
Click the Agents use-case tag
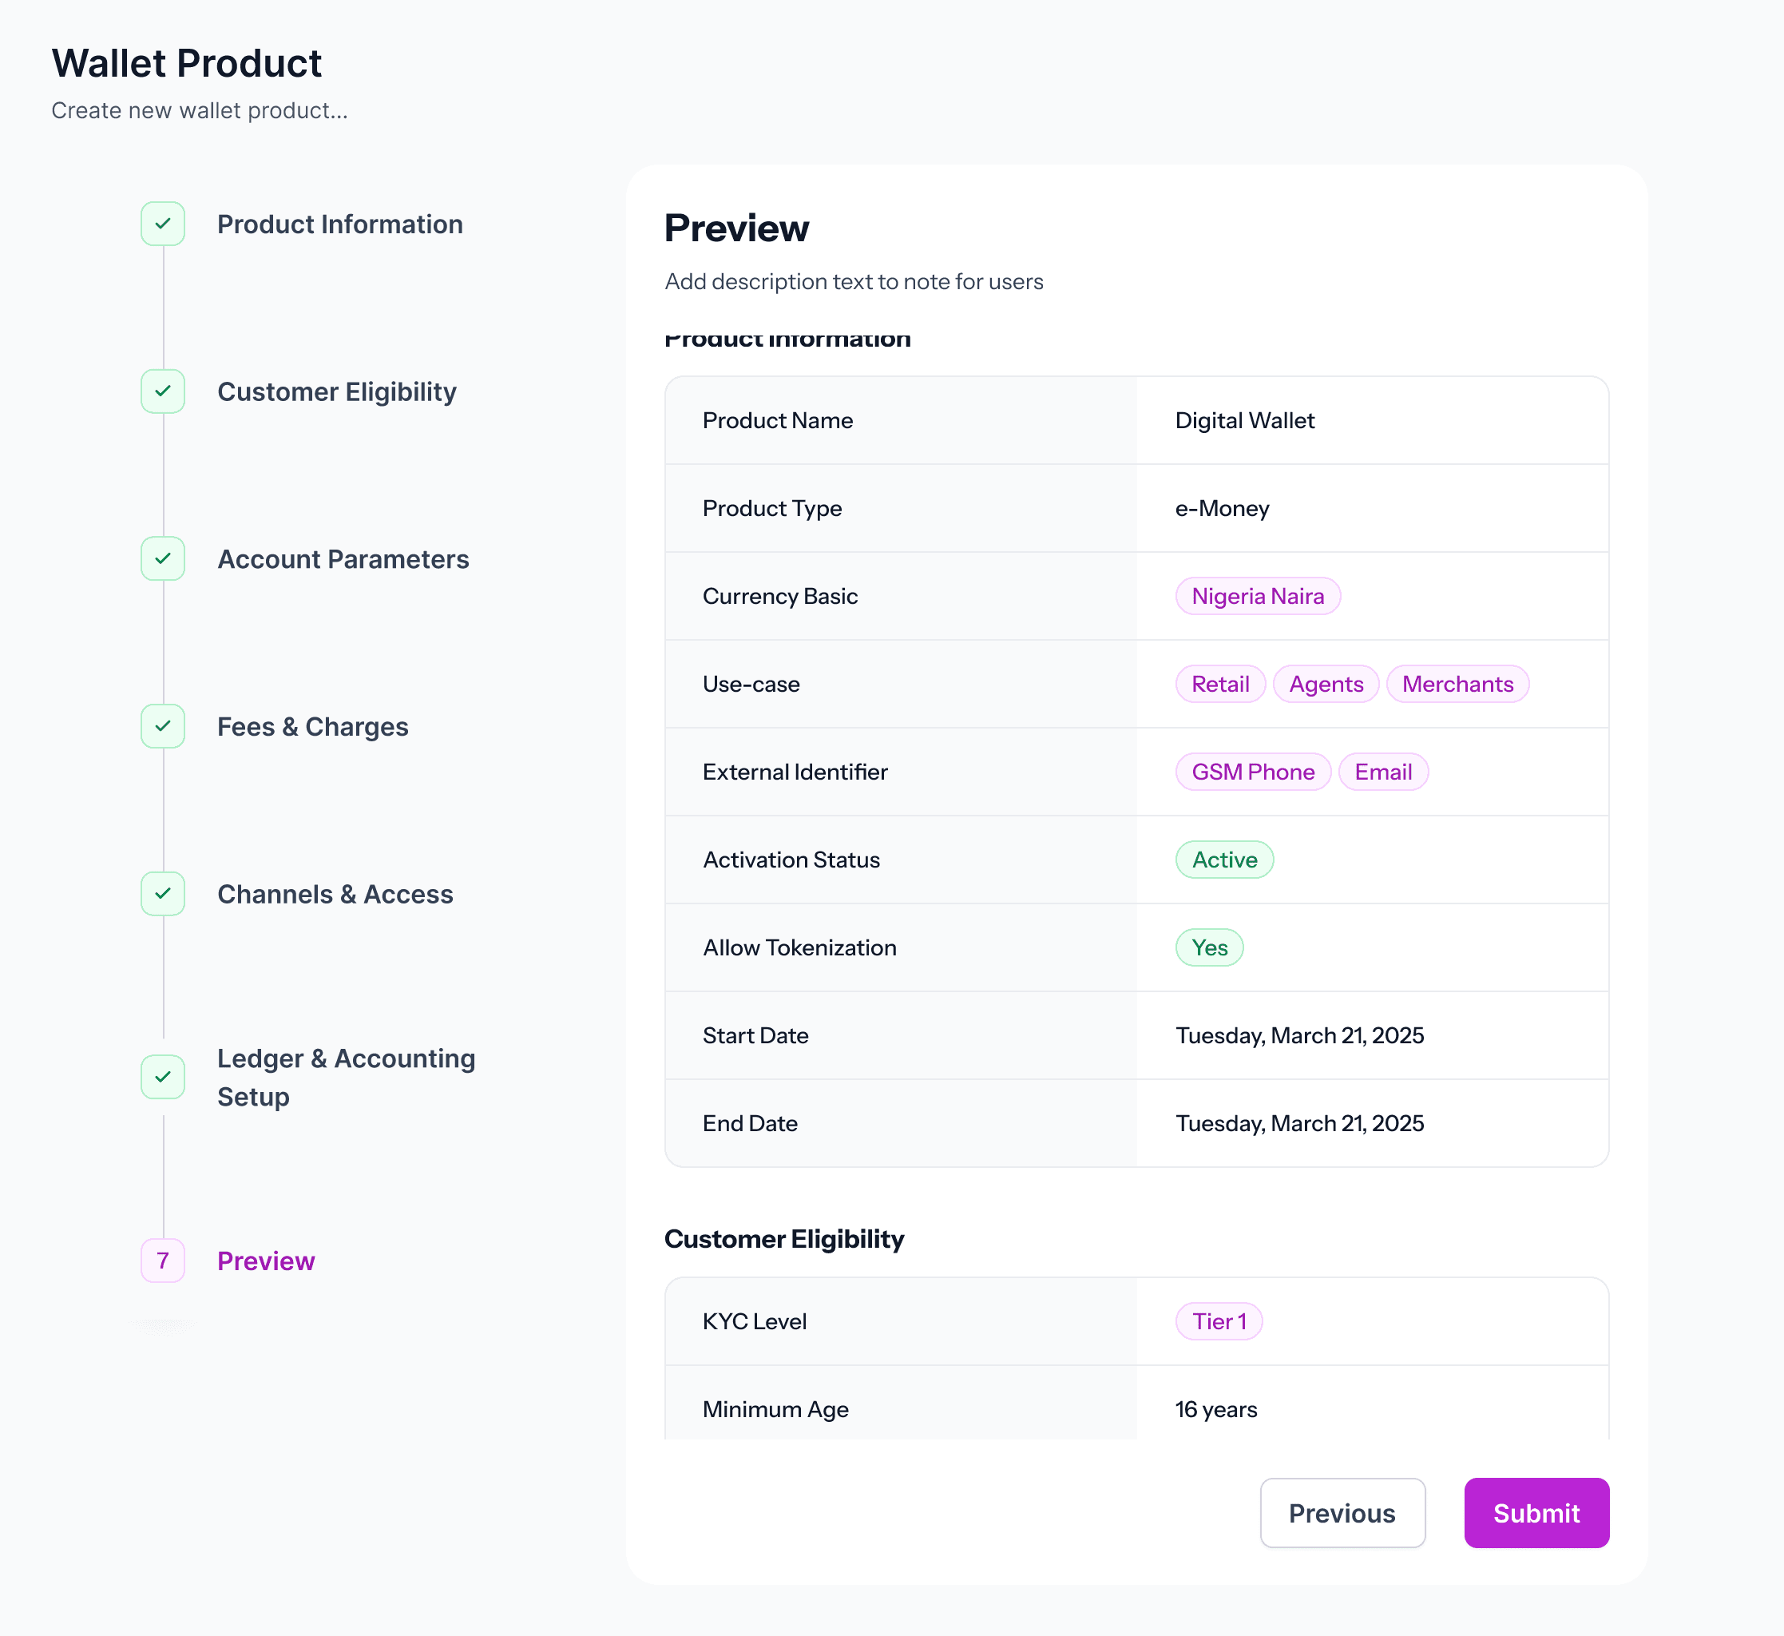tap(1326, 684)
